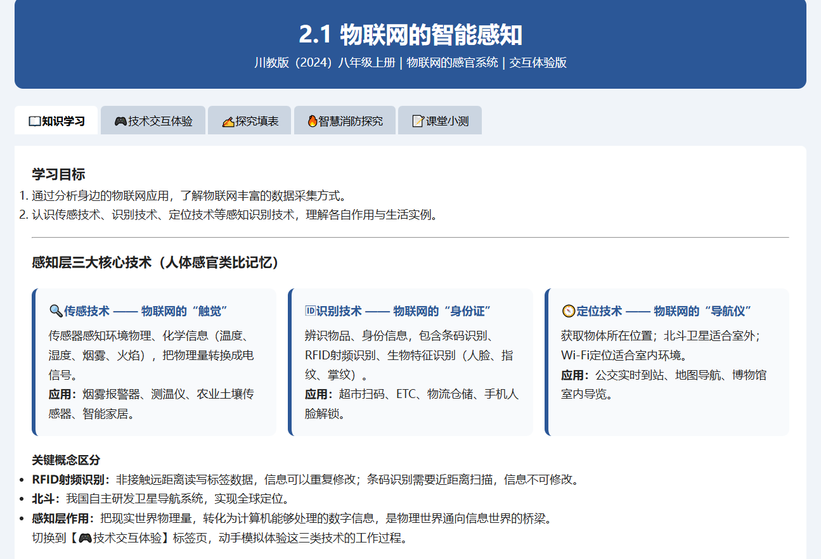Click the ID icon beside 识别技术 heading
Viewport: 821px width, 559px height.
pos(310,311)
